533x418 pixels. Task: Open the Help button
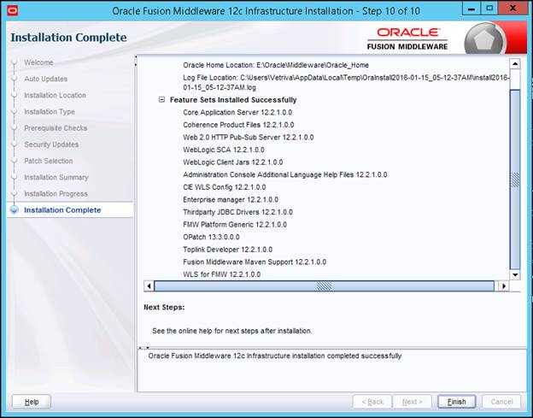point(32,402)
